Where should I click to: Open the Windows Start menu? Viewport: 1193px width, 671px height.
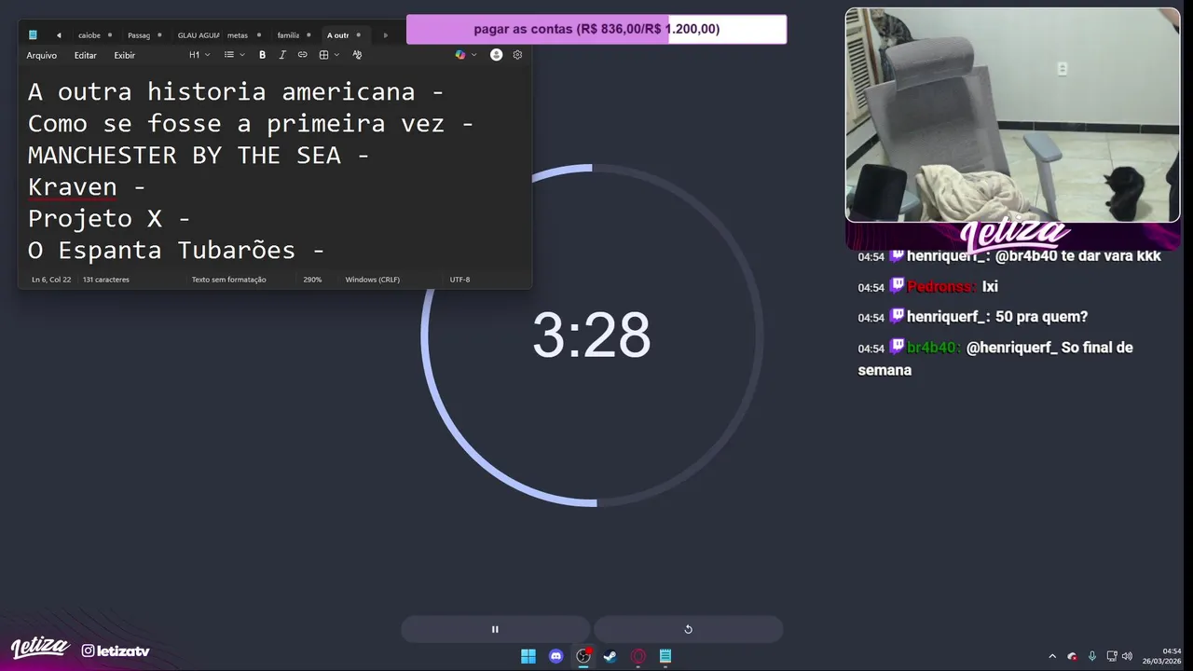(x=528, y=656)
